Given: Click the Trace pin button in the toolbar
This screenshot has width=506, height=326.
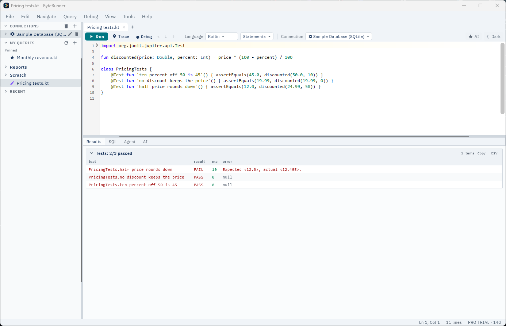Looking at the screenshot, I should click(x=121, y=37).
